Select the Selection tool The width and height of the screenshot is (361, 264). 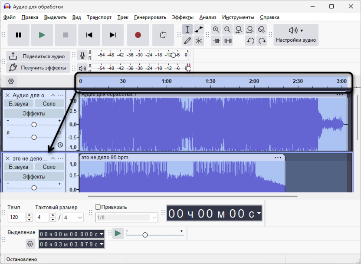(188, 29)
